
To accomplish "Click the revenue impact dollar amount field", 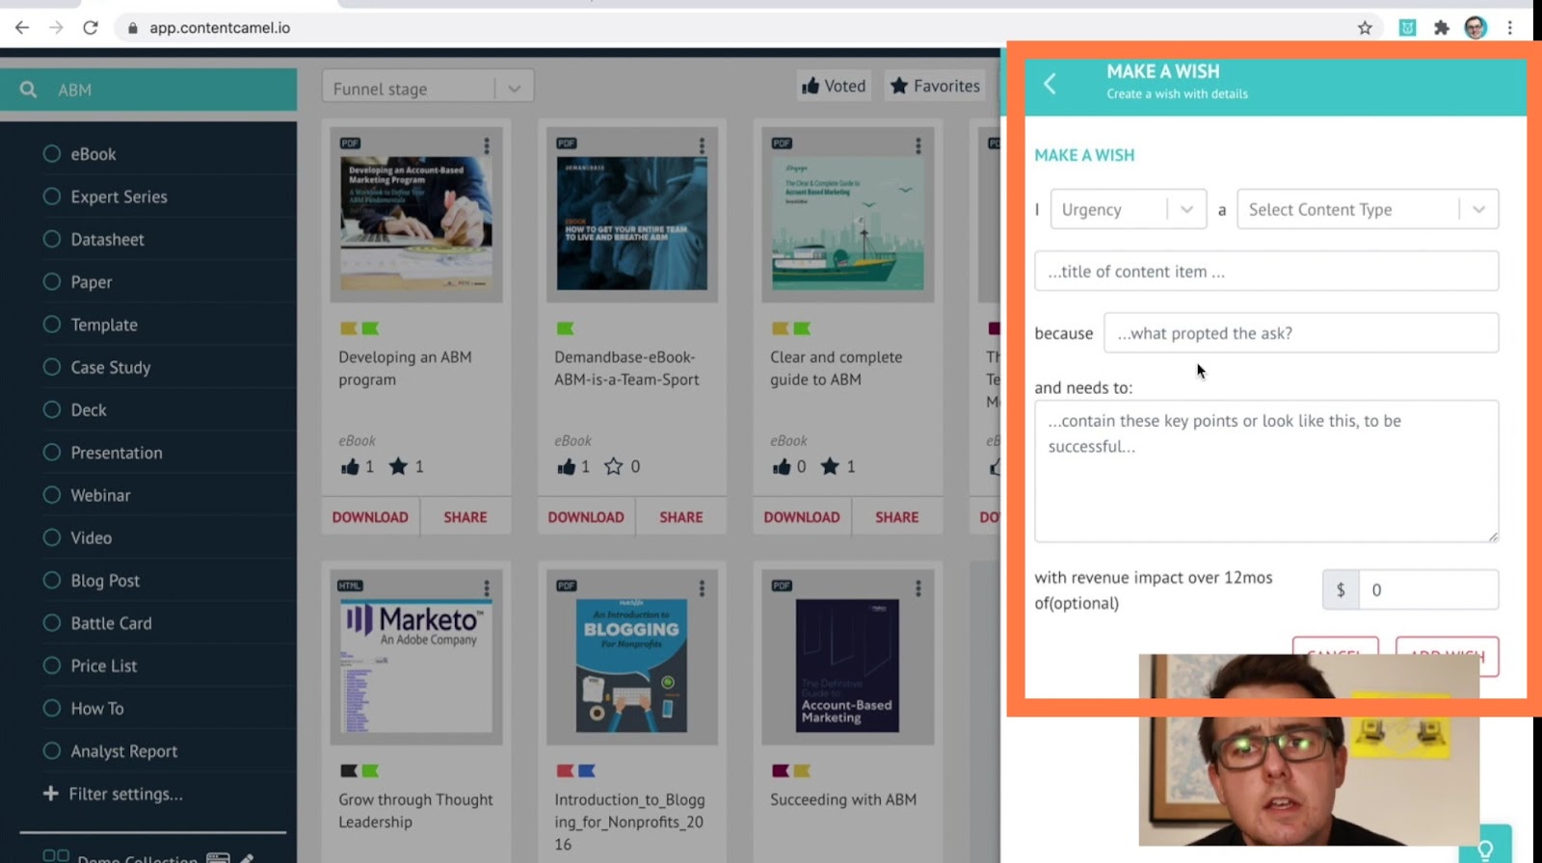I will (x=1428, y=589).
